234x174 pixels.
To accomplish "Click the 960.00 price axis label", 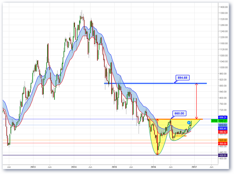I will (x=223, y=74).
